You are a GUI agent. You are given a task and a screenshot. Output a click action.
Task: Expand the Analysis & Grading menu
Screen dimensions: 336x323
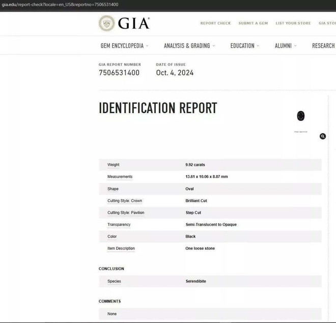pos(189,46)
